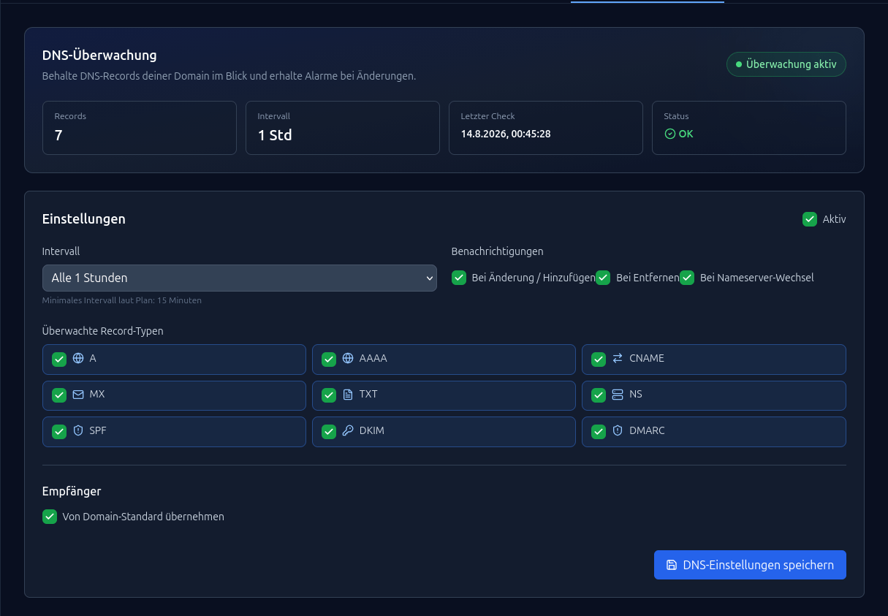The height and width of the screenshot is (616, 888).
Task: Click the Records card showing 7
Action: pos(140,128)
